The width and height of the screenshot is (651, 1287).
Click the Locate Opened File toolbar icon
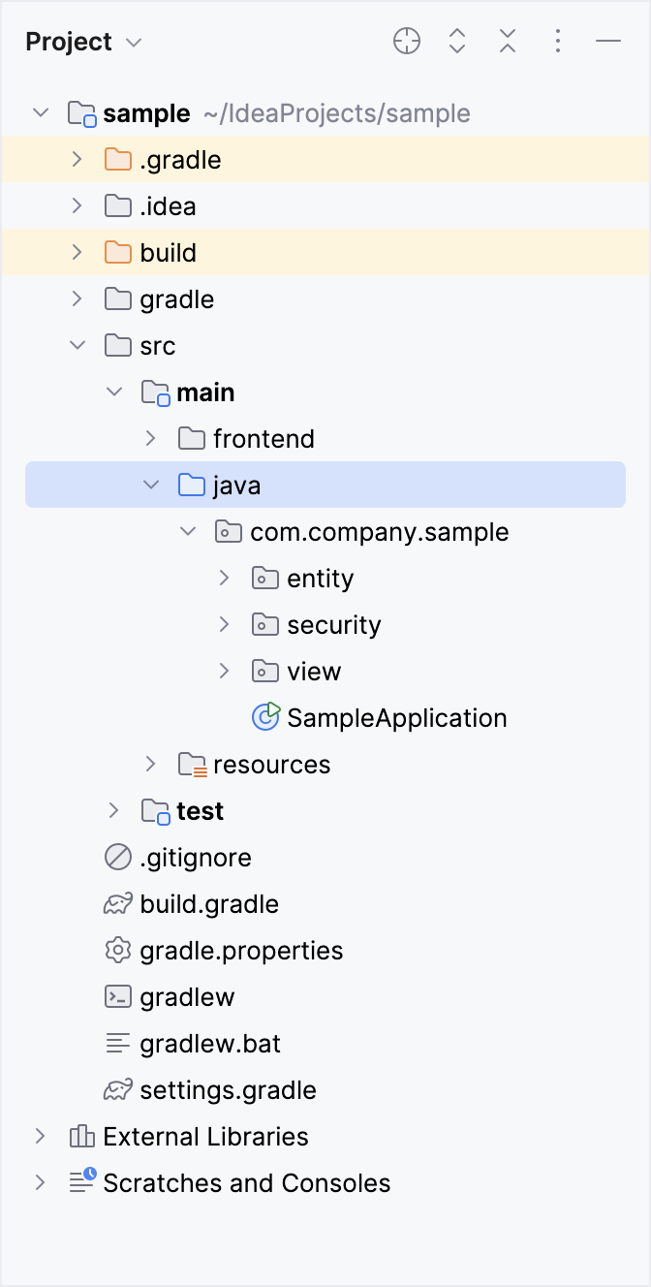pyautogui.click(x=407, y=41)
